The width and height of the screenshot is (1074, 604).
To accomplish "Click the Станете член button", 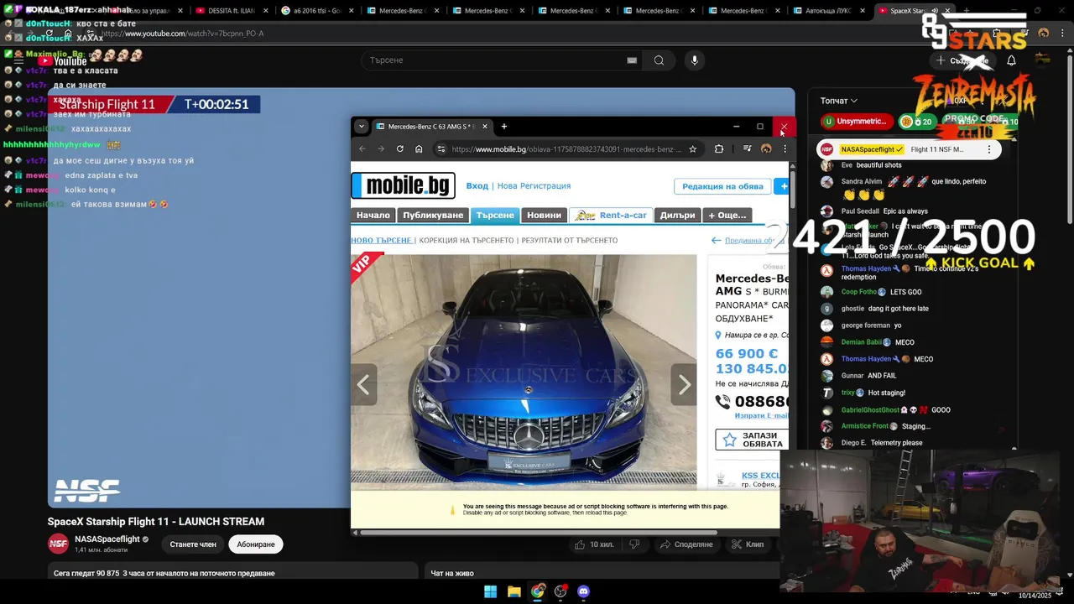I will tap(193, 544).
